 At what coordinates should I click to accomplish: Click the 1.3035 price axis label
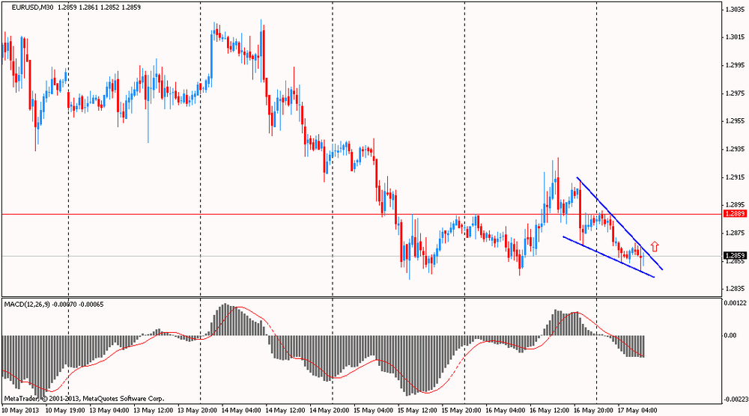(x=735, y=9)
